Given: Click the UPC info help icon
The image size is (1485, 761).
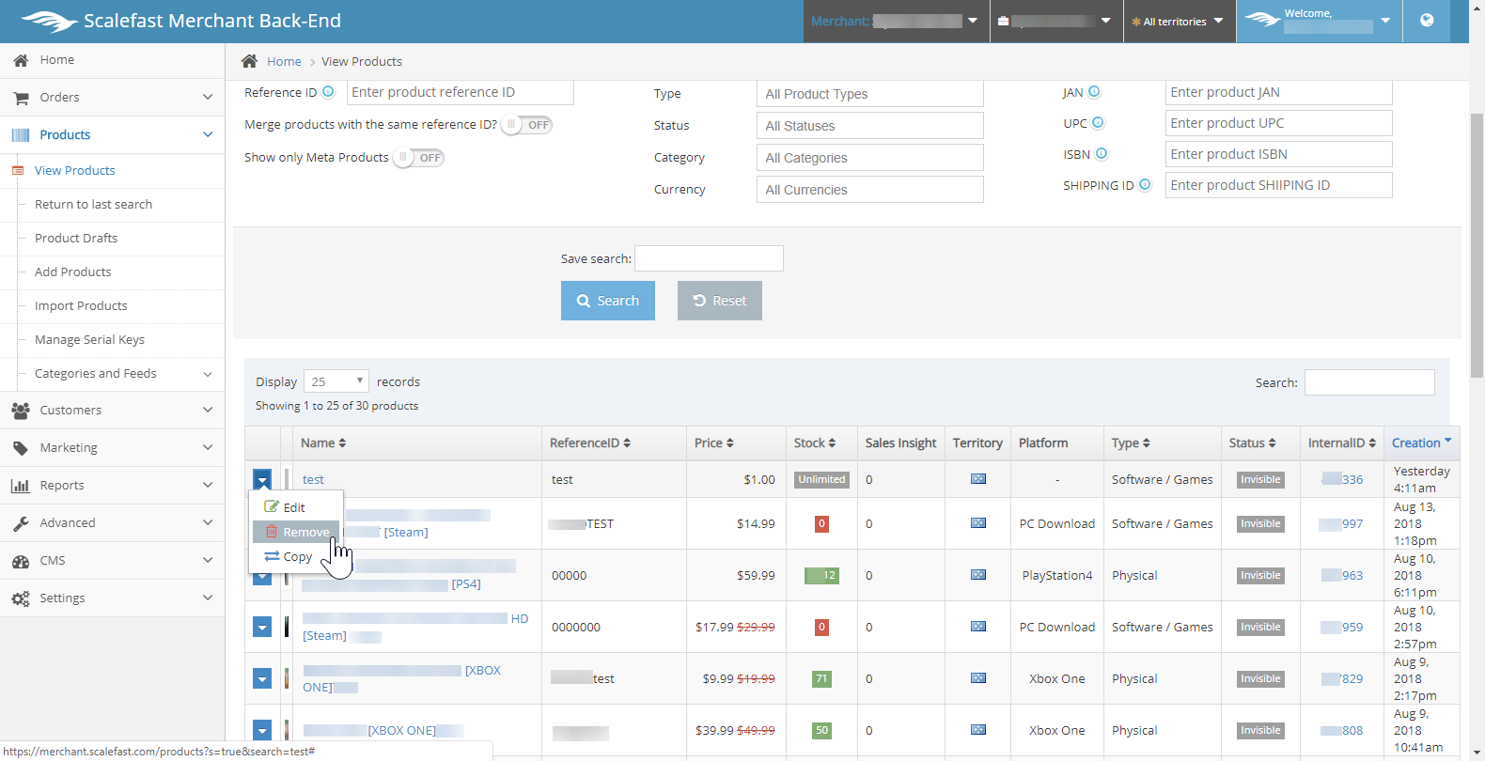Looking at the screenshot, I should (x=1098, y=123).
